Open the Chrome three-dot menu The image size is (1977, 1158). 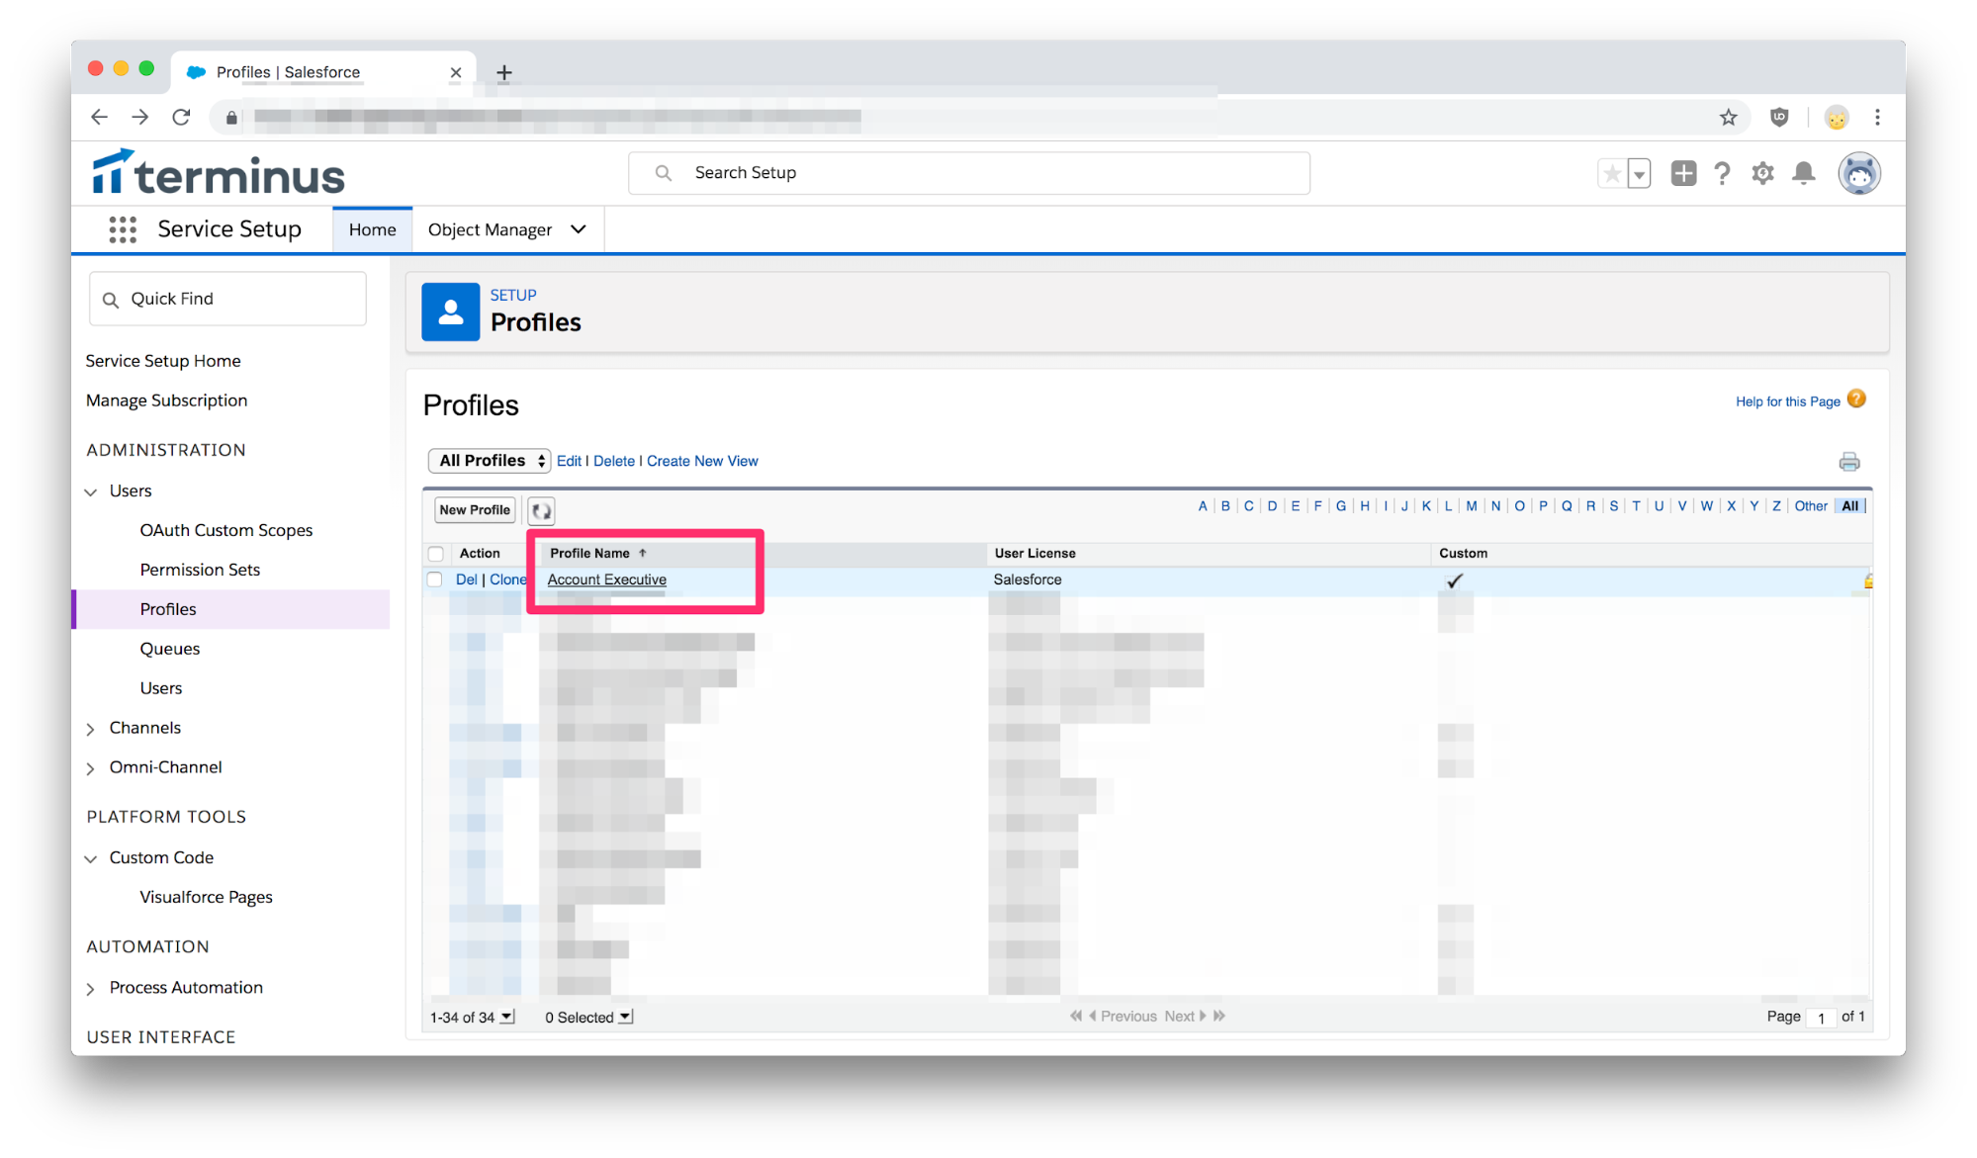click(x=1877, y=118)
